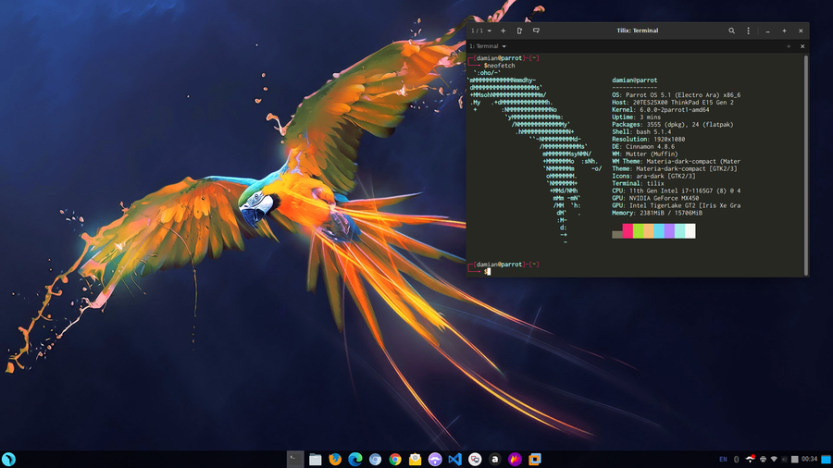Click the "Resolution: 1920x1080" line
Viewport: 833px width, 468px height.
[648, 139]
